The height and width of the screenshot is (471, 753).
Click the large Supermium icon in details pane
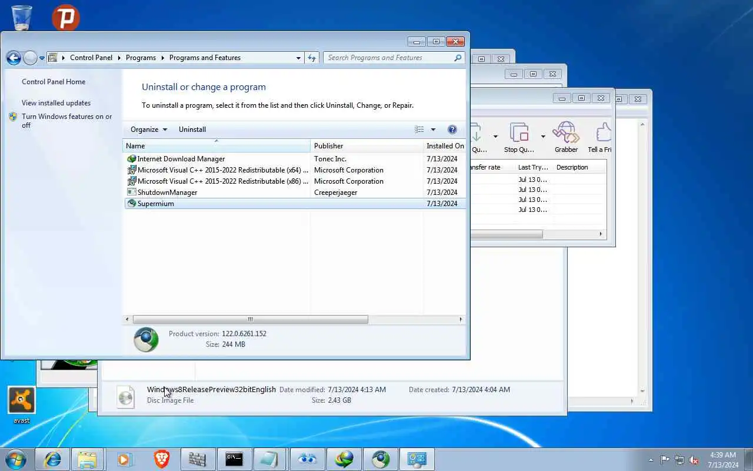(146, 340)
